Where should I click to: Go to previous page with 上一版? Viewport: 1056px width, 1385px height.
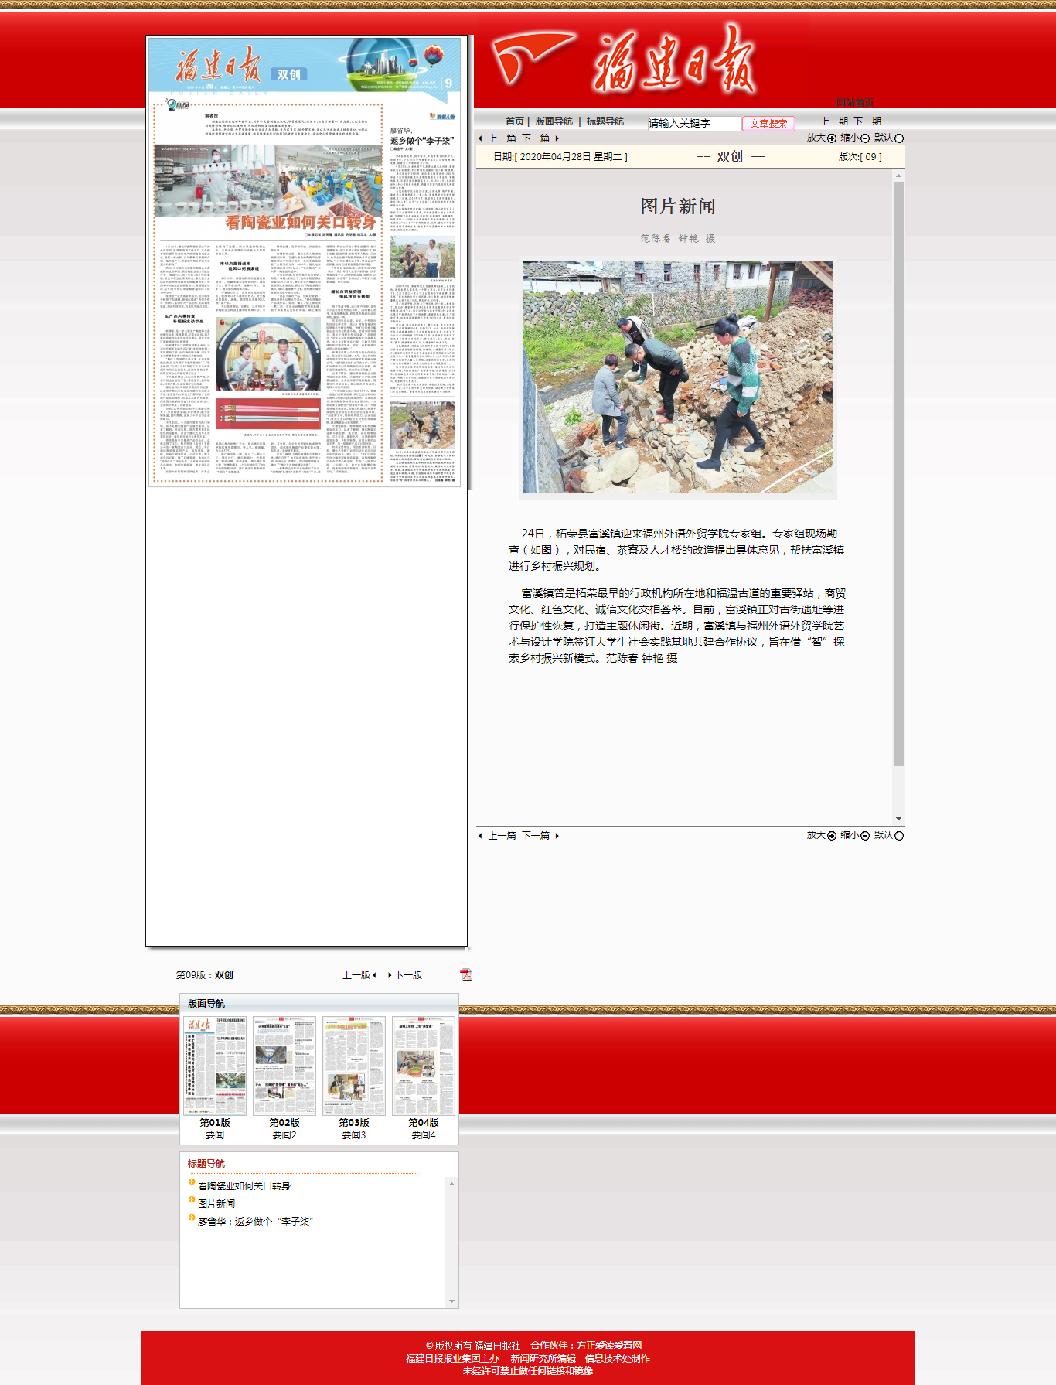pos(357,975)
